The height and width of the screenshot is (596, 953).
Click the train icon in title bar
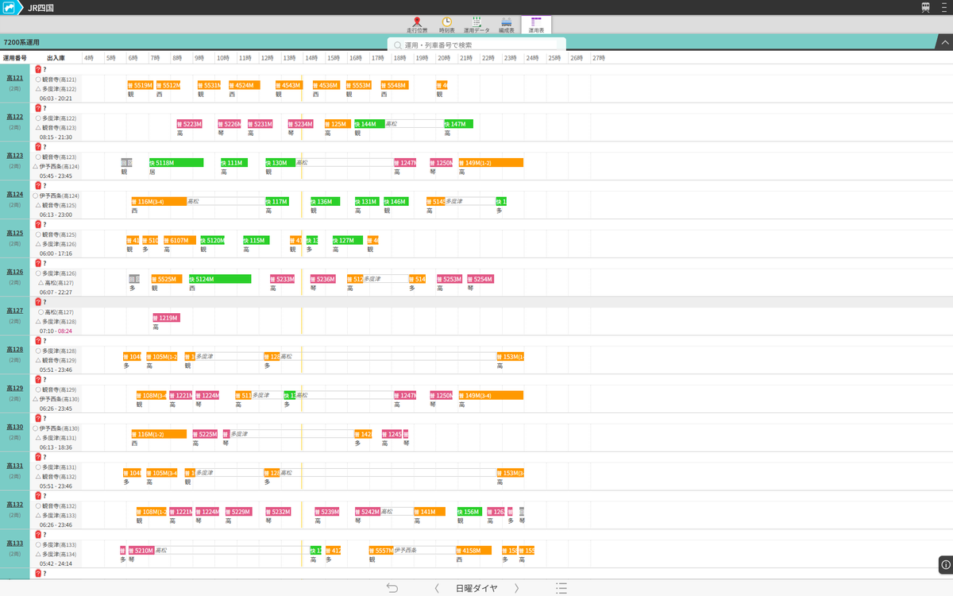[x=926, y=7]
